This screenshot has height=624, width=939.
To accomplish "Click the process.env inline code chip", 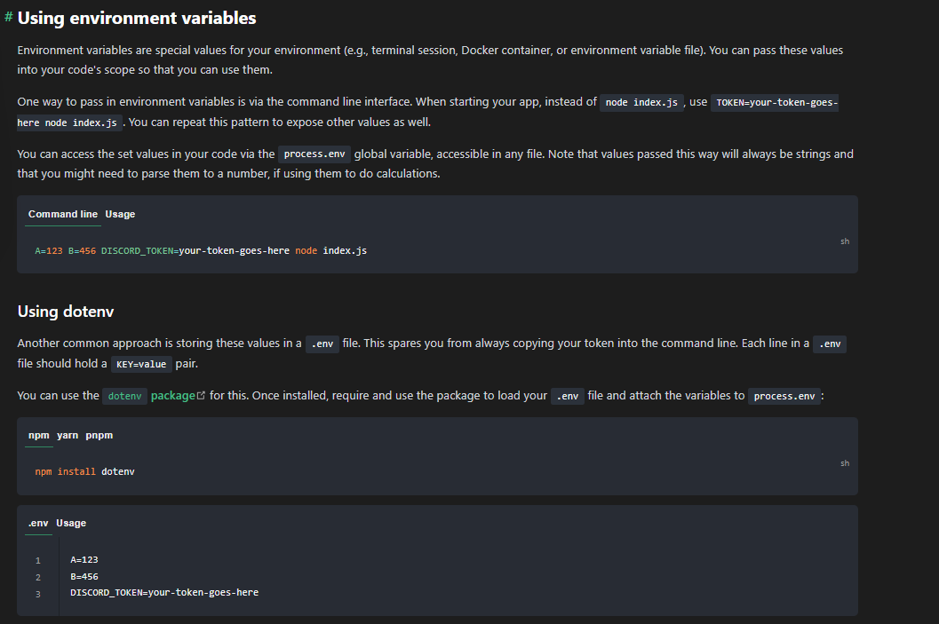I will 314,153.
